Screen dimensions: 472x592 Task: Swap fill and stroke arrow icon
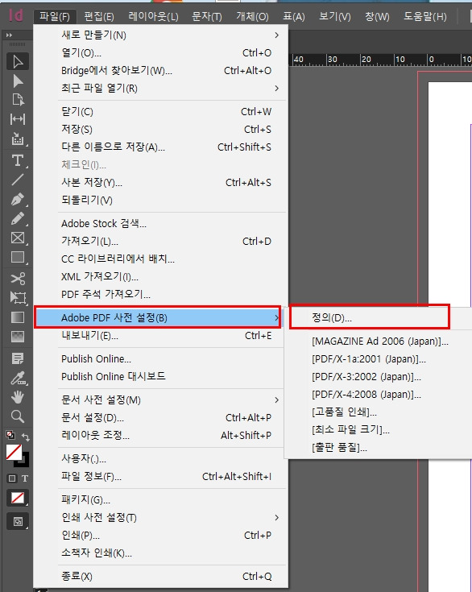pos(25,437)
